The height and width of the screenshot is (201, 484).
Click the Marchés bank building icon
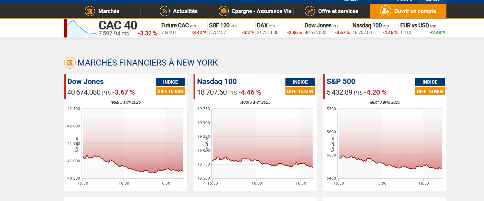coord(90,11)
